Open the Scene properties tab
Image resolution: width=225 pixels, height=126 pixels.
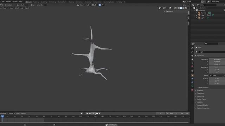[192, 63]
